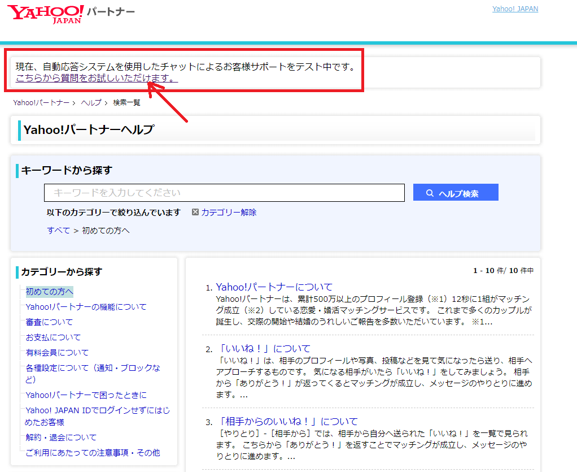Click Yahoo!パートナー breadcrumb link
Image resolution: width=577 pixels, height=472 pixels.
click(41, 103)
